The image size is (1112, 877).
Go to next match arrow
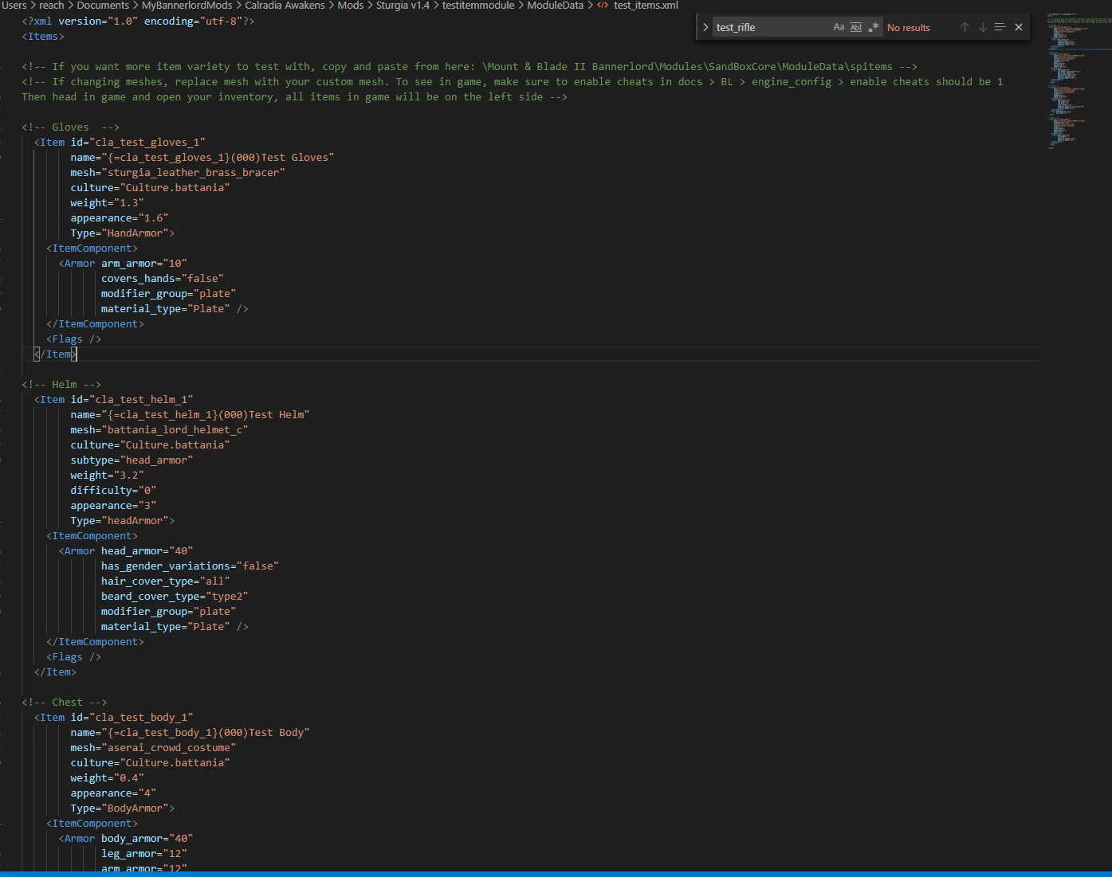pos(983,27)
